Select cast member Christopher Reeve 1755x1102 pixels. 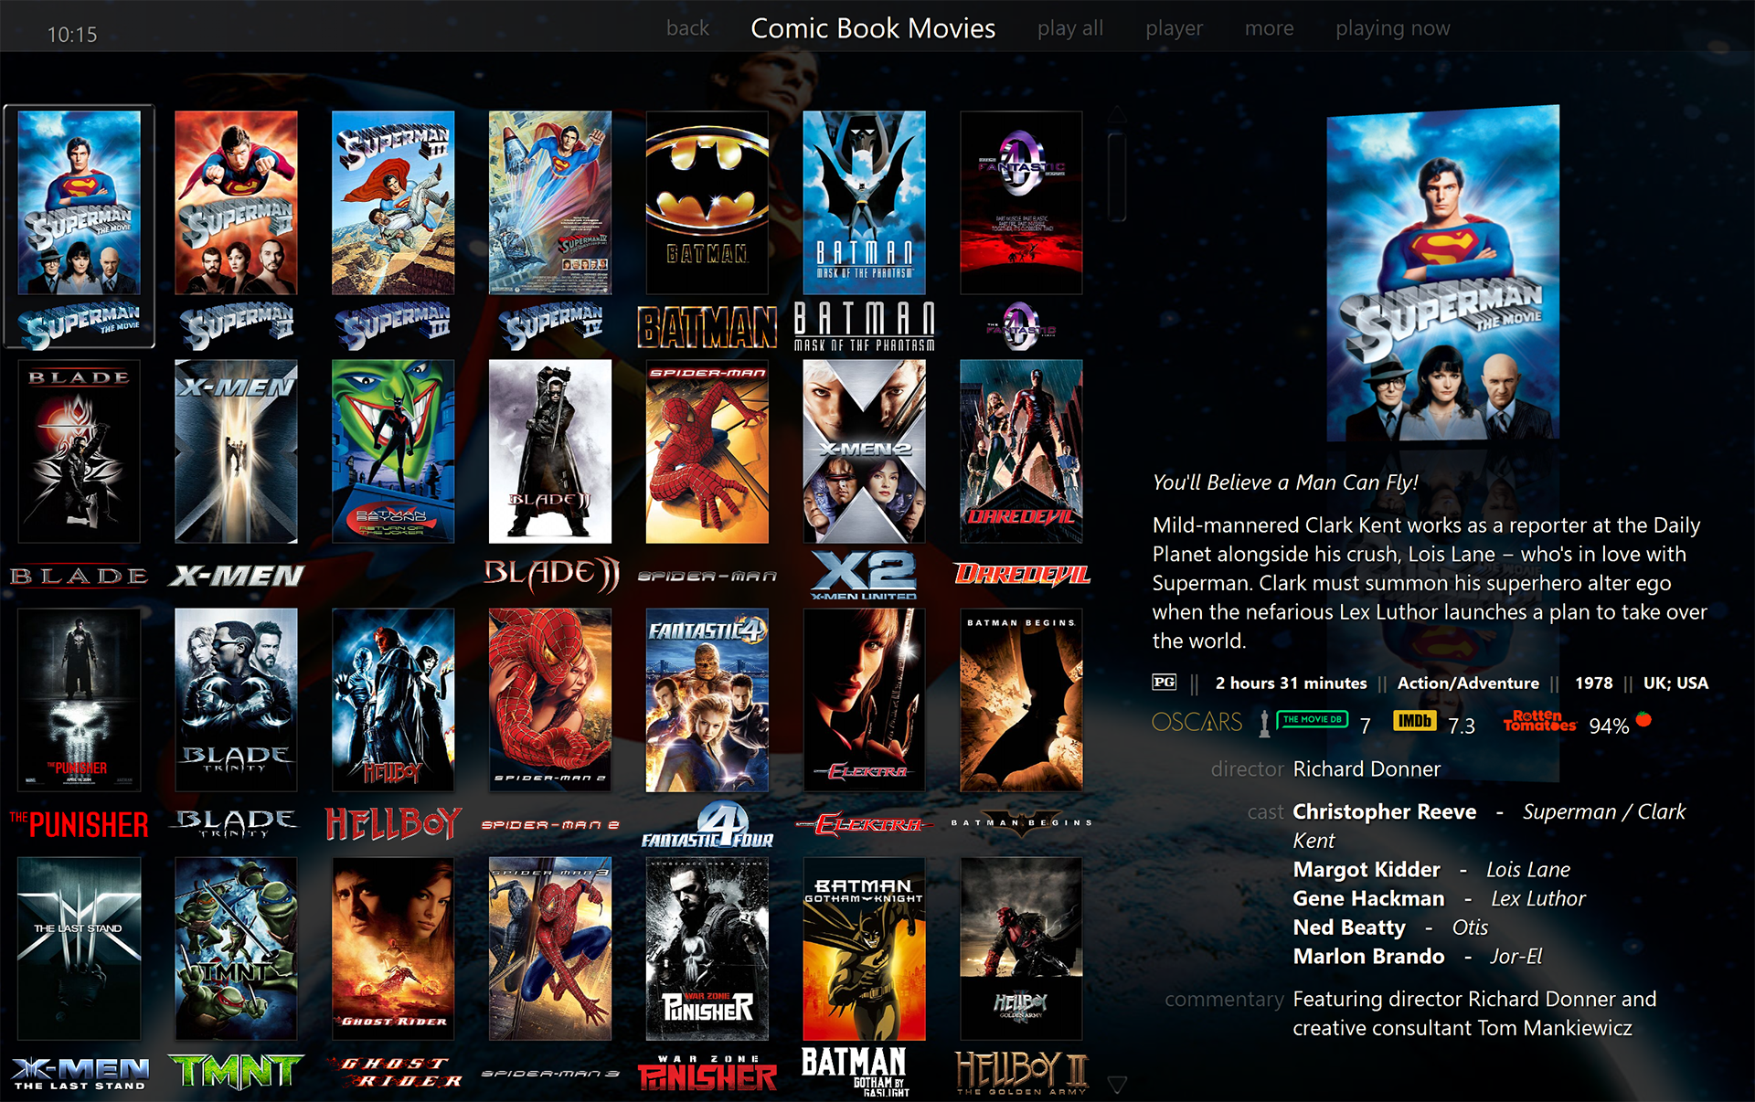[x=1385, y=812]
